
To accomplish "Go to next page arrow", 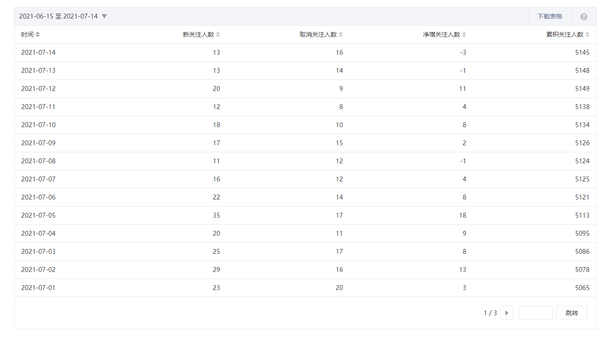I will pyautogui.click(x=507, y=313).
